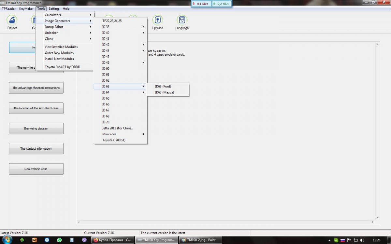Choose ID 66 image generator
Image resolution: width=391 pixels, height=244 pixels.
[120, 104]
